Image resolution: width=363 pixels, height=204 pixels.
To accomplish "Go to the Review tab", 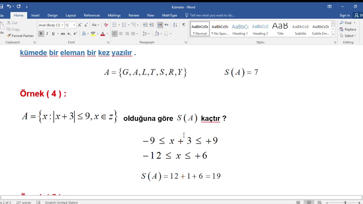I will 134,15.
